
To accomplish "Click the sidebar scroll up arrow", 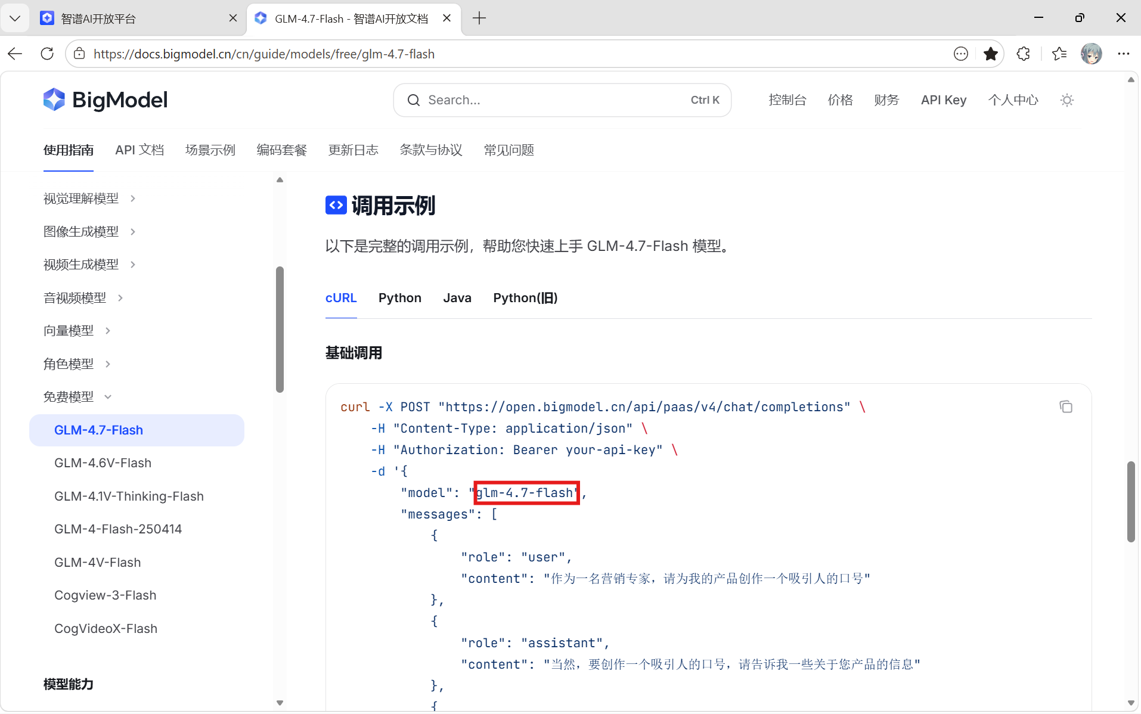I will pos(280,180).
